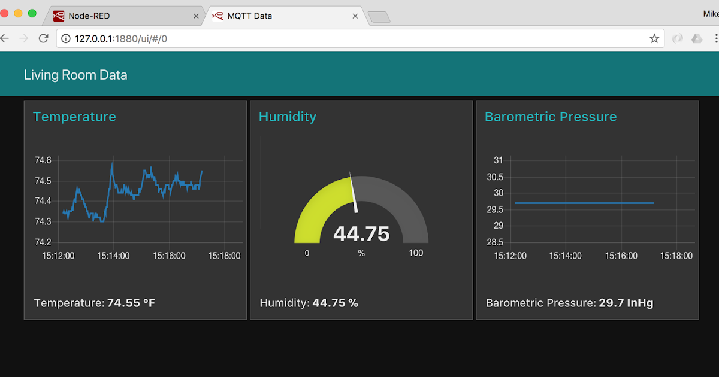Close the Node-RED tab
The image size is (719, 377).
pyautogui.click(x=196, y=16)
